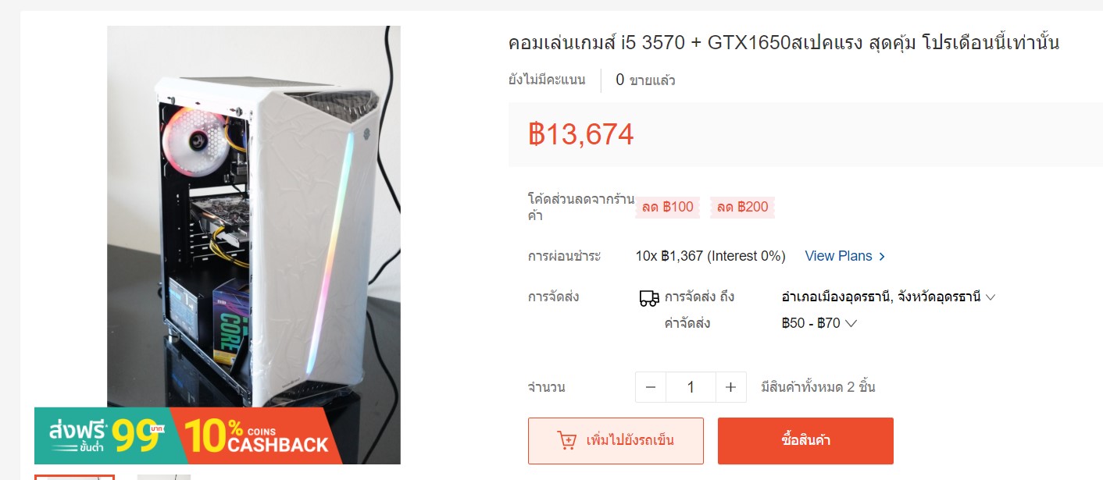Select the first product thumbnail below image
Image resolution: width=1103 pixels, height=480 pixels.
[x=75, y=477]
